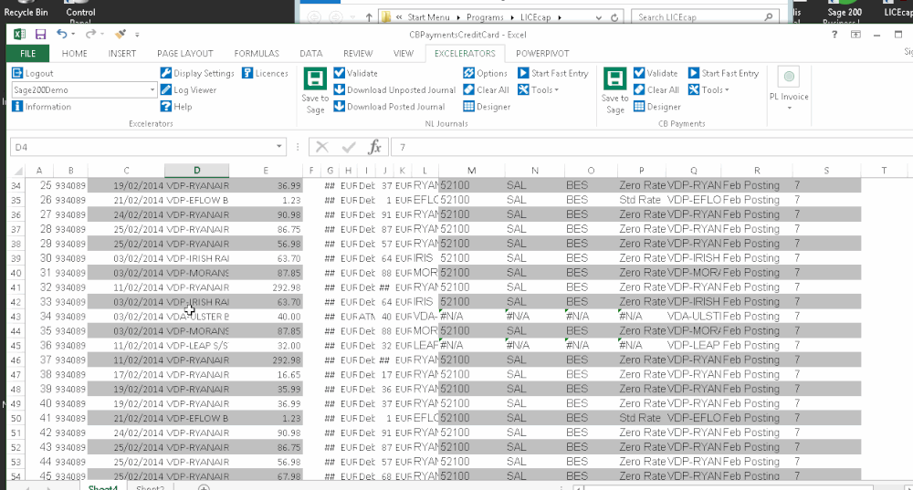Image resolution: width=913 pixels, height=490 pixels.
Task: Select row 43 header
Action: point(16,317)
